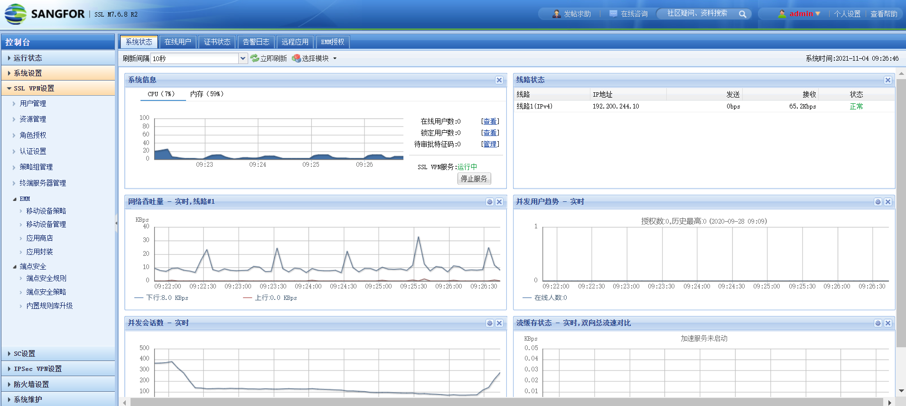Expand the IPSec VPN设置 section

click(58, 369)
